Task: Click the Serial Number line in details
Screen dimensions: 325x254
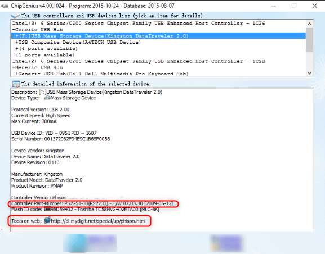Action: [61, 139]
